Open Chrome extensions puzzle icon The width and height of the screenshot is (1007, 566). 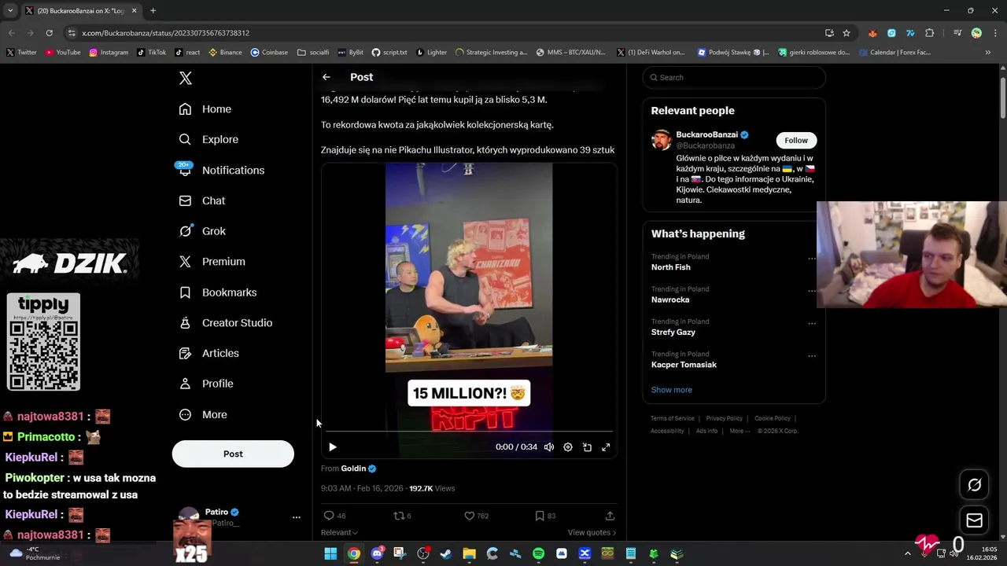point(929,33)
